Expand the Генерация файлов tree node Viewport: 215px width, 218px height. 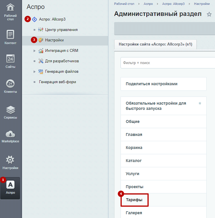[x=34, y=72]
